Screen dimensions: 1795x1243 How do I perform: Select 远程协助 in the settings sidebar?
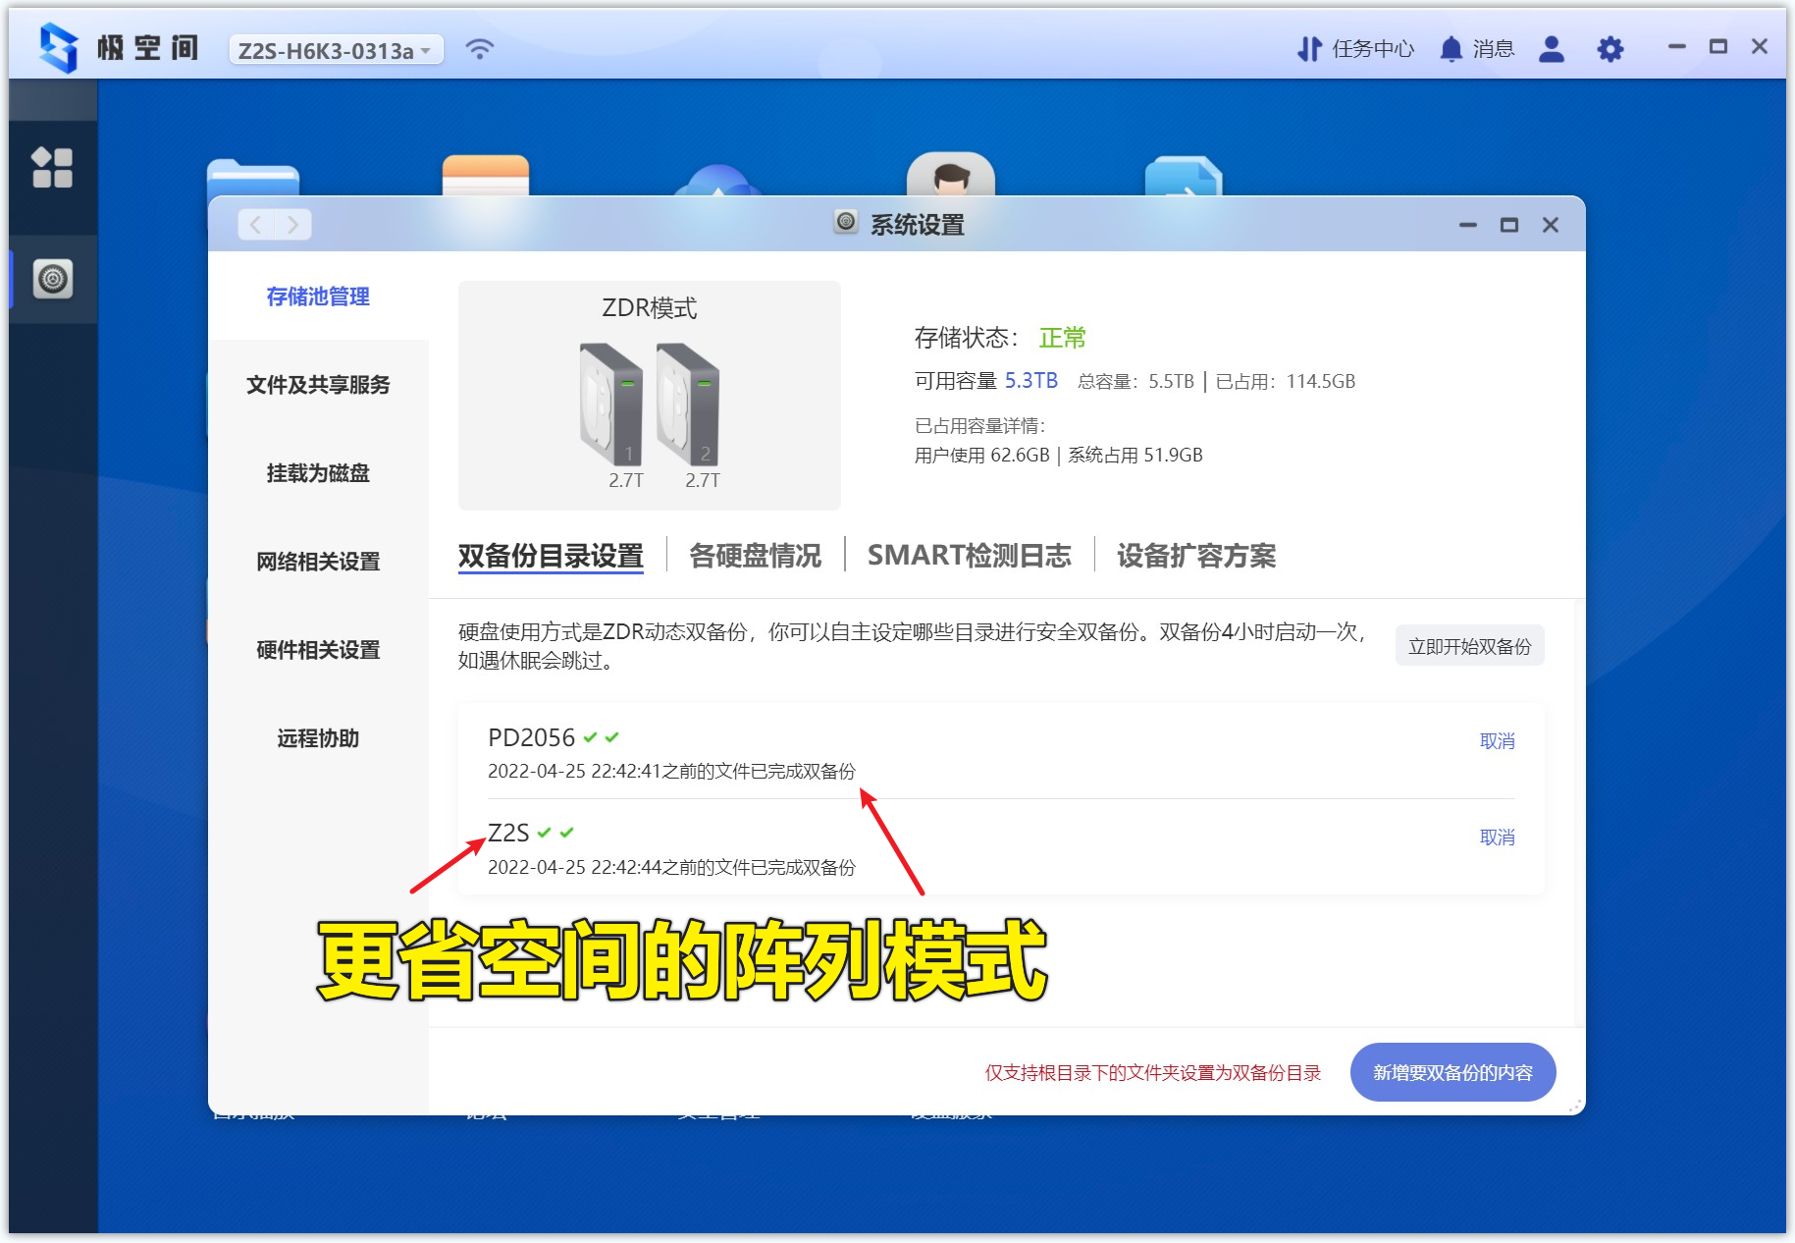316,737
